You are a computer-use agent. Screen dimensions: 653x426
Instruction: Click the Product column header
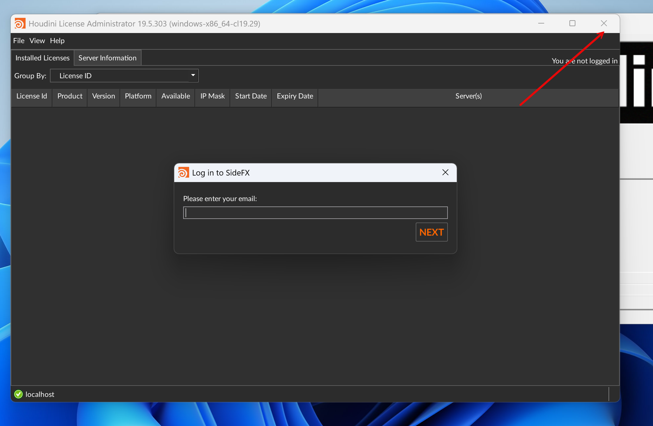[70, 96]
